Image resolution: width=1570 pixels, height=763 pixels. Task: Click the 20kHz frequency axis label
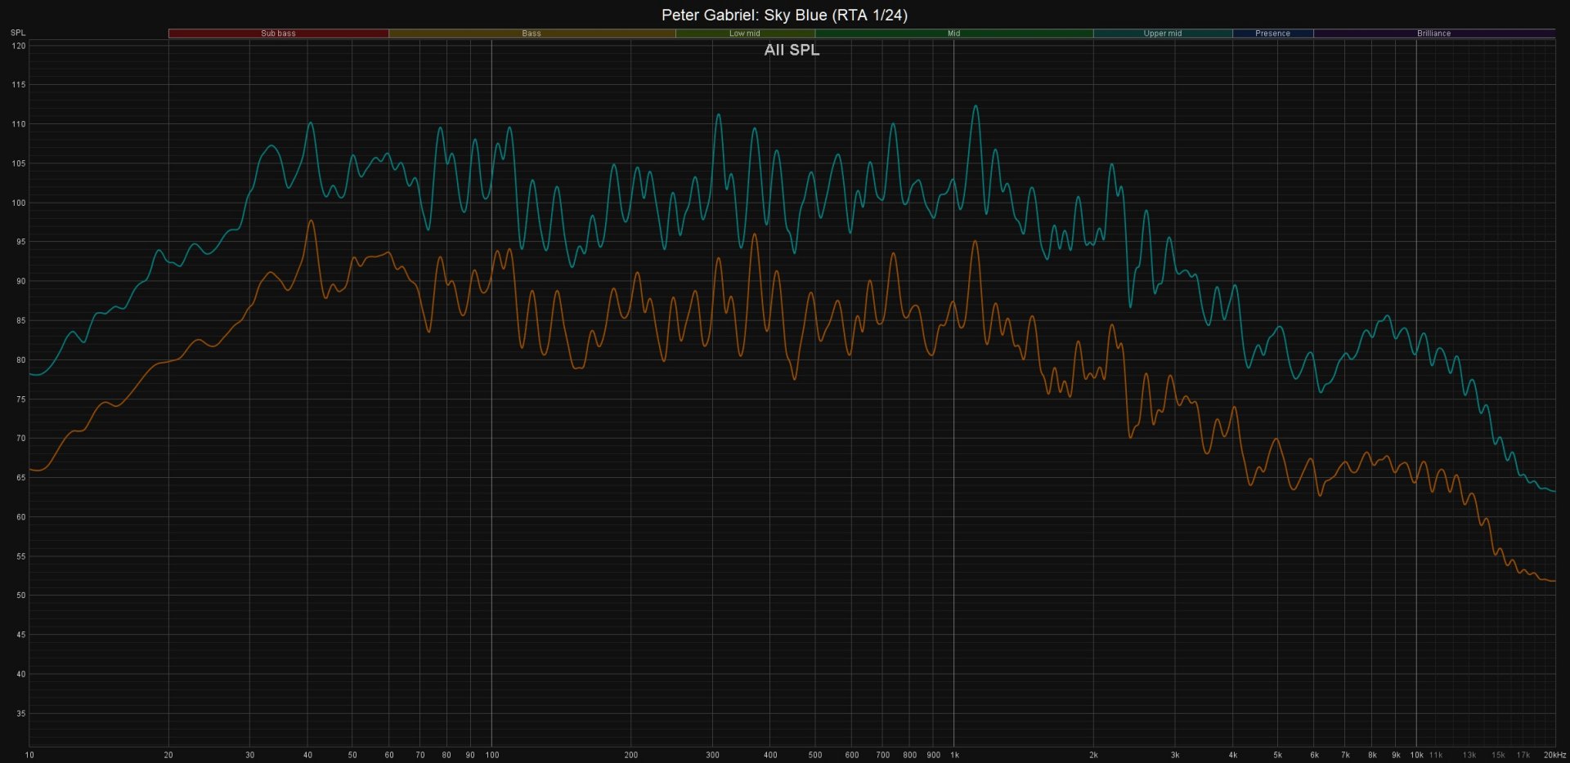pyautogui.click(x=1554, y=755)
